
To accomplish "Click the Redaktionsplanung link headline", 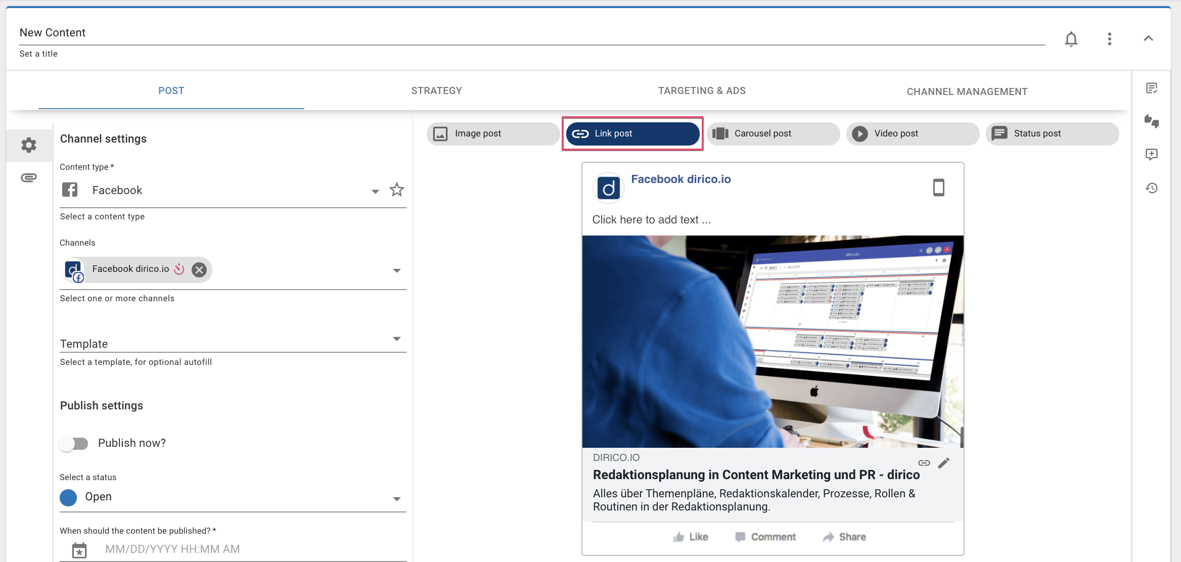I will point(756,475).
